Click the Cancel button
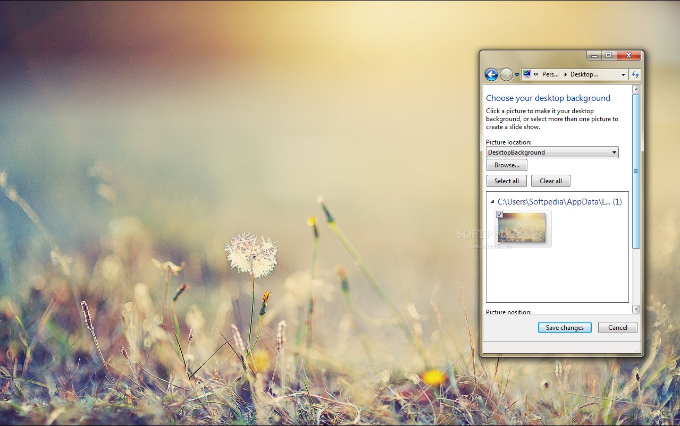The image size is (680, 426). coord(617,328)
